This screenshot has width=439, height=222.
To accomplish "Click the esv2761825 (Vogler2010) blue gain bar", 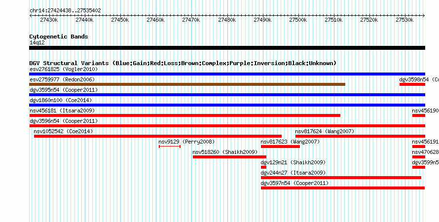I will tap(227, 74).
